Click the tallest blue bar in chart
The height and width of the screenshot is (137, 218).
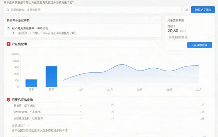(51, 76)
